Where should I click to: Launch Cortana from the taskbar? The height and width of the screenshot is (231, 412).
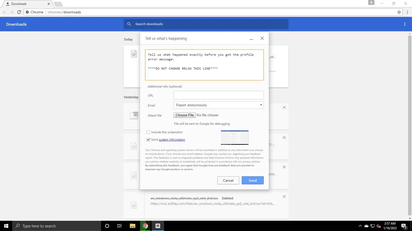(107, 226)
